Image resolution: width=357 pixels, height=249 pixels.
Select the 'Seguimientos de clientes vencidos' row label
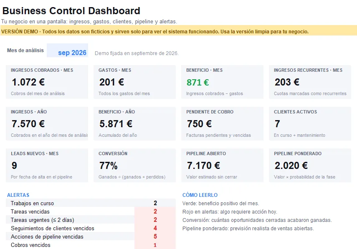[x=52, y=228]
